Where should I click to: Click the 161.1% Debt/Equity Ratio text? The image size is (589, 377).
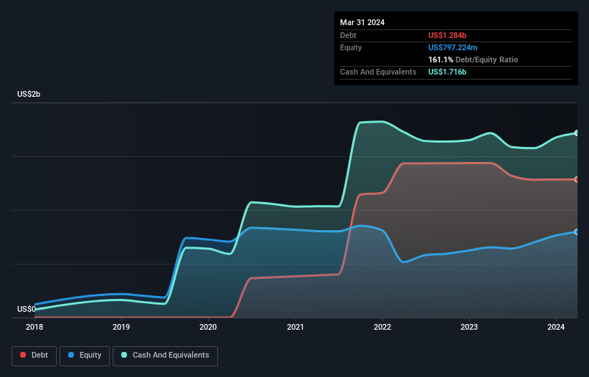click(473, 59)
